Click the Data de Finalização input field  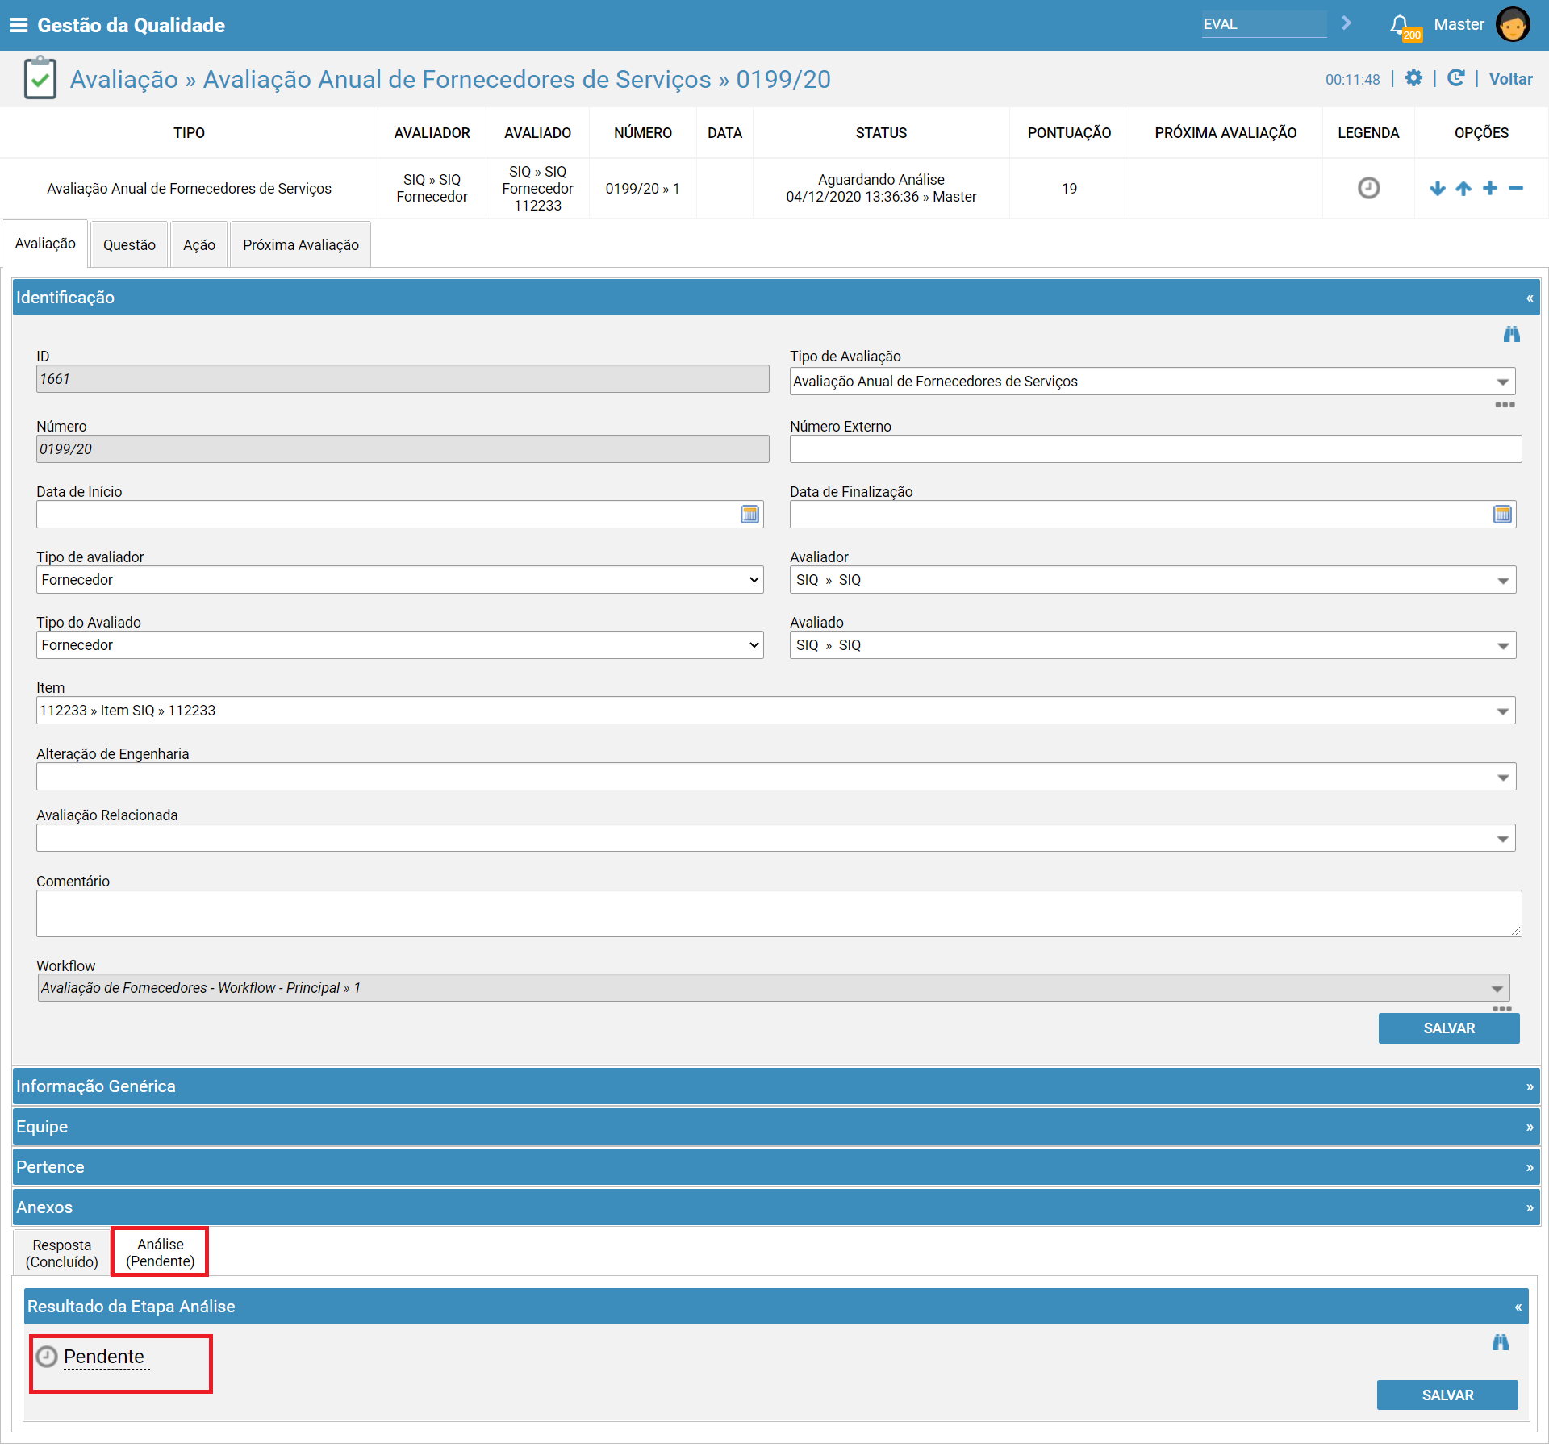(x=1140, y=515)
